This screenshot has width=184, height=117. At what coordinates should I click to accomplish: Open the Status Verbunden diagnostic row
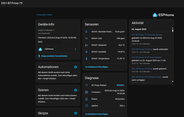click(105, 99)
